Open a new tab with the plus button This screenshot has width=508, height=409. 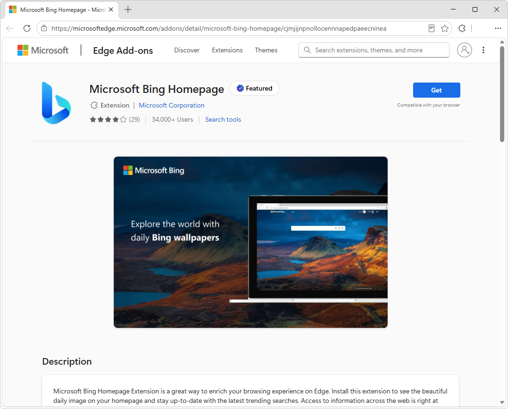coord(128,10)
